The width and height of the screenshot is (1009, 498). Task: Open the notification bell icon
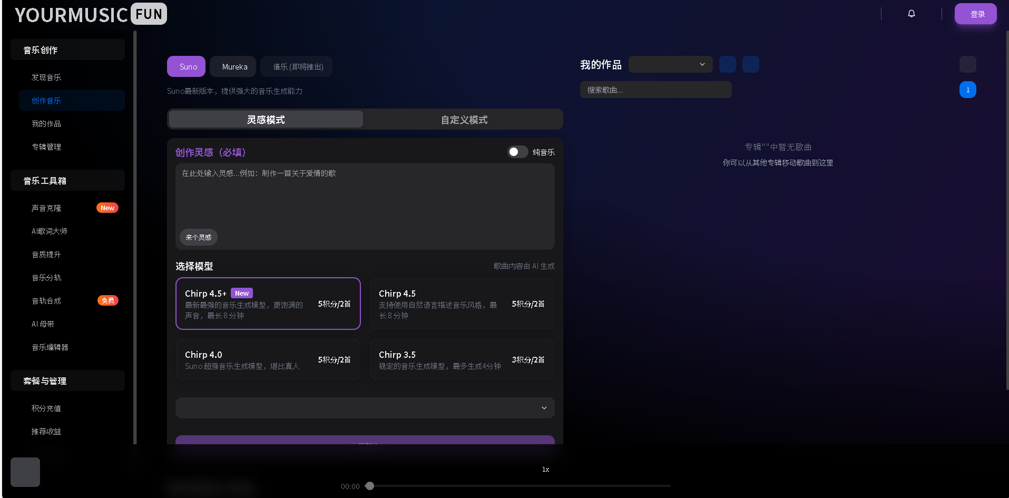tap(911, 14)
